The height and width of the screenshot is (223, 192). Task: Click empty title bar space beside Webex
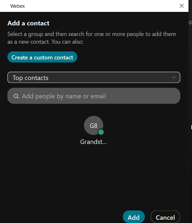pos(100,6)
